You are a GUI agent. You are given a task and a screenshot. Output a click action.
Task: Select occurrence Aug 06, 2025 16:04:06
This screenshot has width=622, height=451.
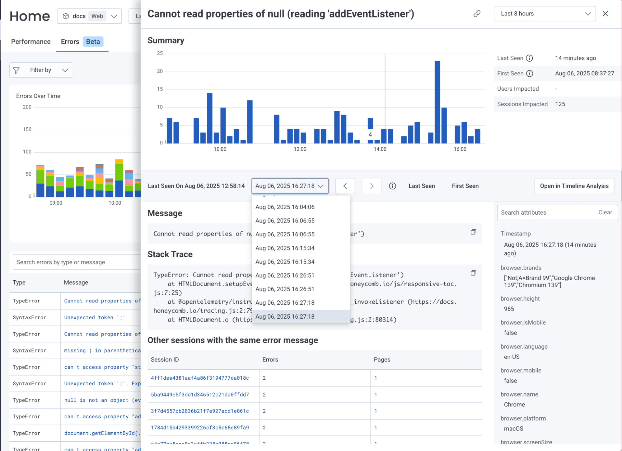[285, 207]
